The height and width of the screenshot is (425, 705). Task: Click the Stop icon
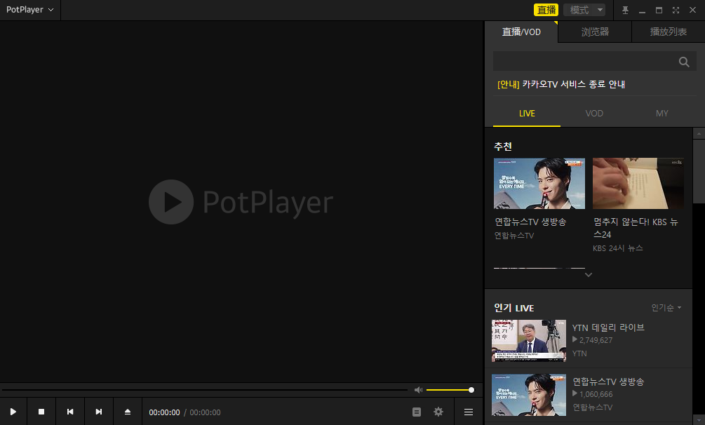(41, 412)
